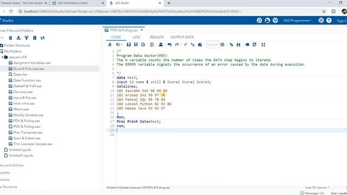
Task: Save the program with the floppy disk icon
Action: tap(128, 44)
